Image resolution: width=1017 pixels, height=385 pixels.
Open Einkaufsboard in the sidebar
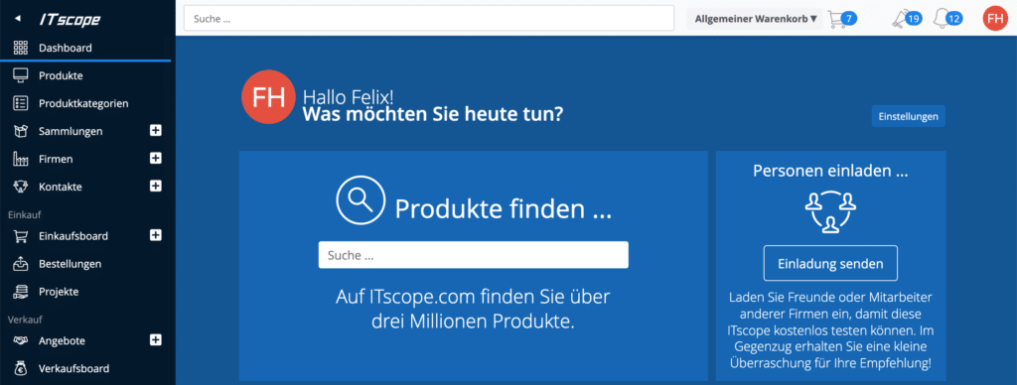click(x=73, y=236)
